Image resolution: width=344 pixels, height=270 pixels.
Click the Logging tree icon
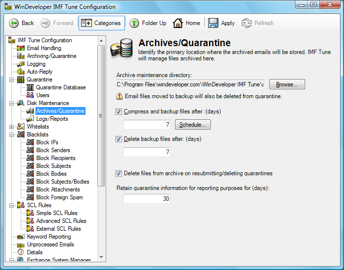click(21, 64)
